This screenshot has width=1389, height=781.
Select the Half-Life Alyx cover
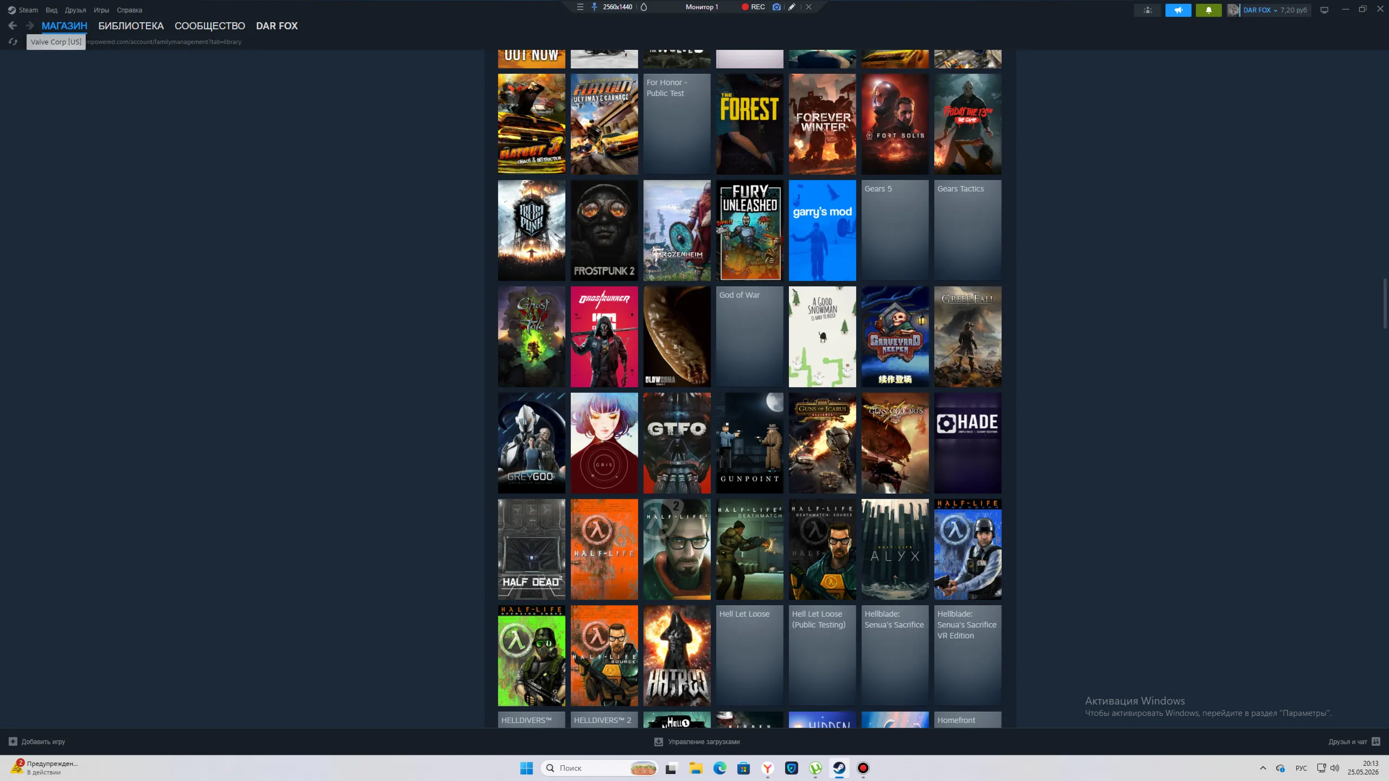coord(895,549)
